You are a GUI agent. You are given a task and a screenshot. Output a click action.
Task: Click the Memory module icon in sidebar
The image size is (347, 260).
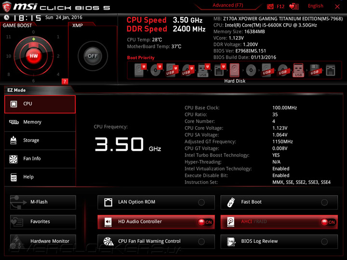tap(13, 122)
